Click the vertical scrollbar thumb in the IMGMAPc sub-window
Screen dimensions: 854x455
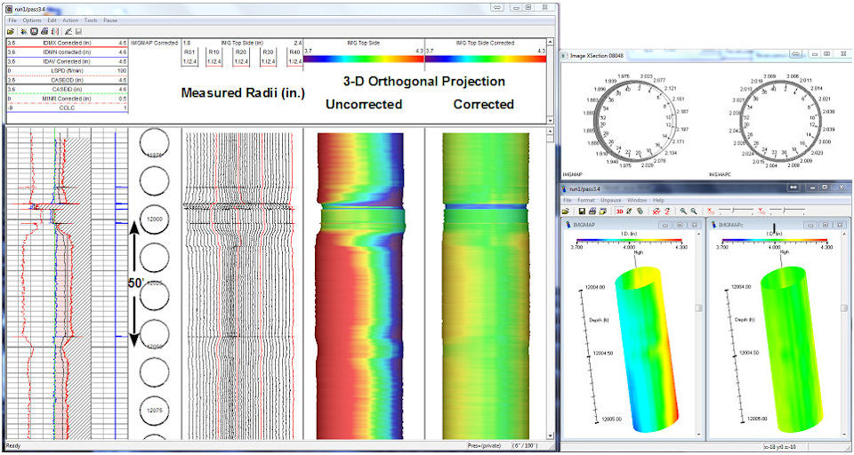click(x=843, y=308)
